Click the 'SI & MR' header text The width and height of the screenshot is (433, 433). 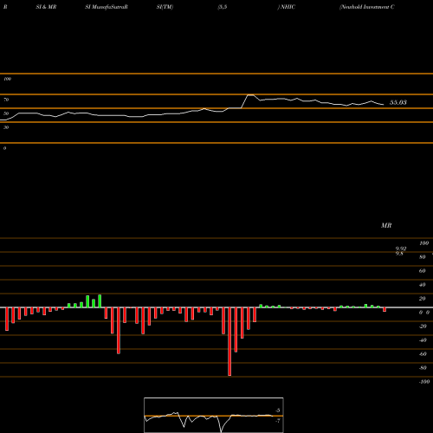(46, 7)
